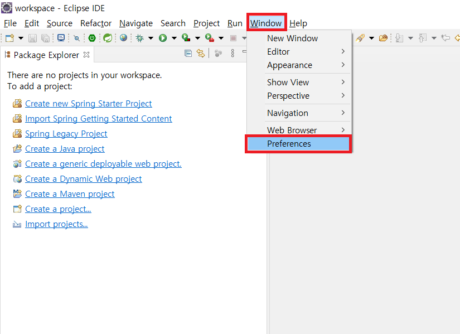Click the Open Type folder icon
The image size is (460, 334).
383,38
